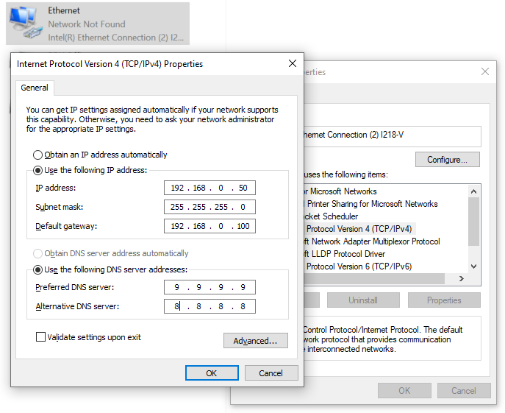505x413 pixels.
Task: Open the adapter Configure button
Action: pyautogui.click(x=447, y=160)
